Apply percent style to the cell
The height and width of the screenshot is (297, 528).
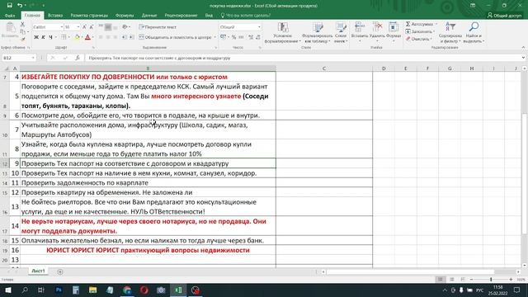233,37
